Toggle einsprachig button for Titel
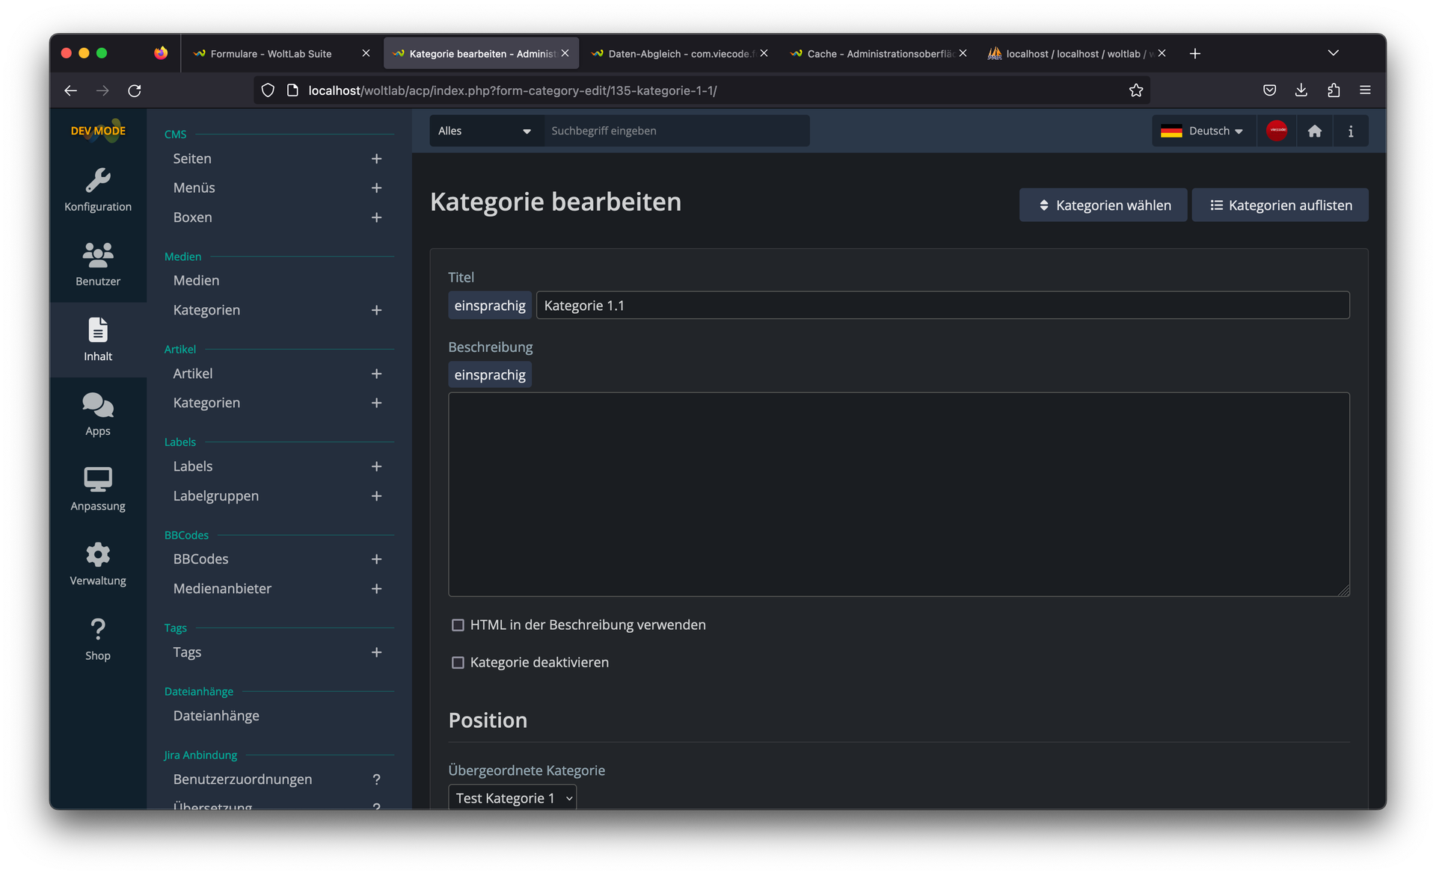 pos(490,306)
